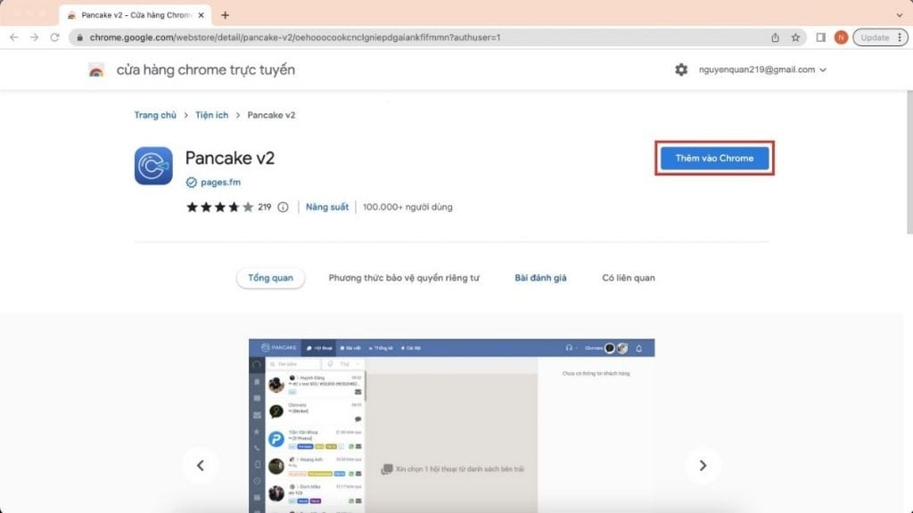Viewport: 913px width, 513px height.
Task: Open a new tab with plus icon
Action: coord(225,15)
